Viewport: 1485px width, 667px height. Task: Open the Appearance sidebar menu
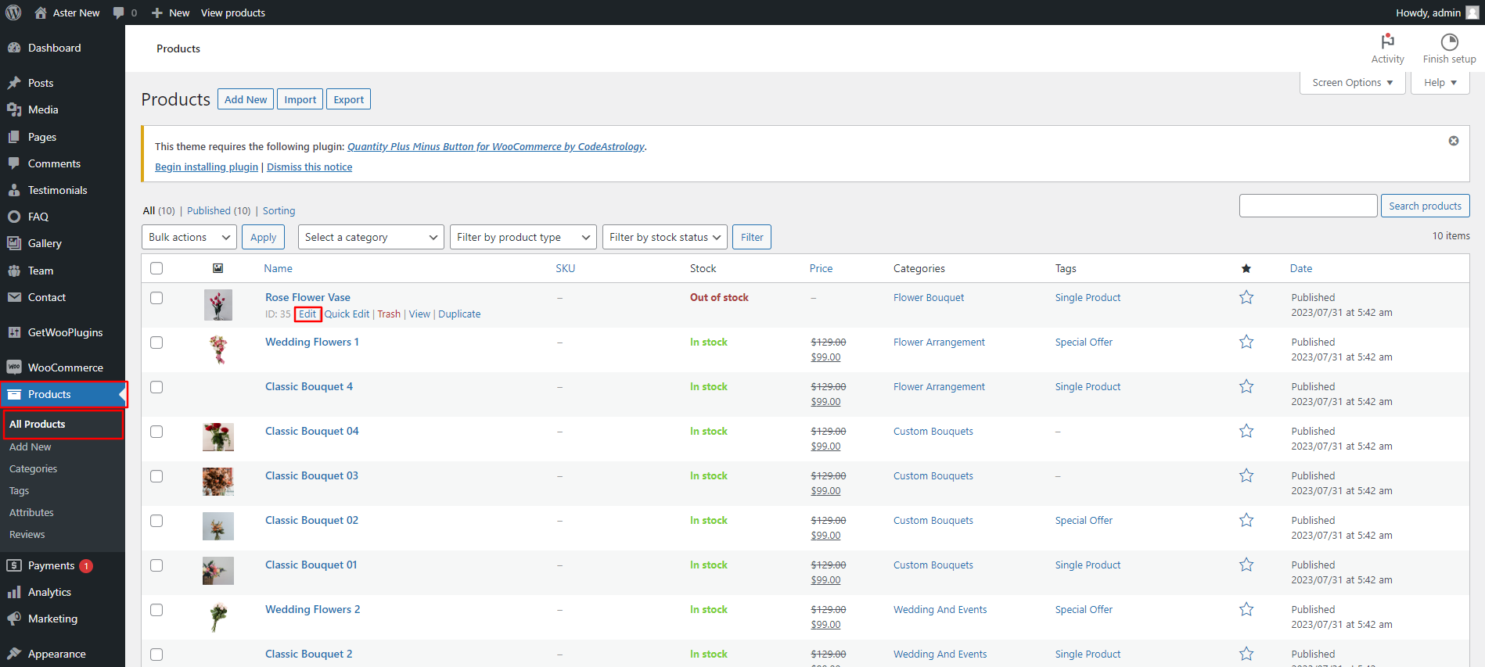coord(63,654)
